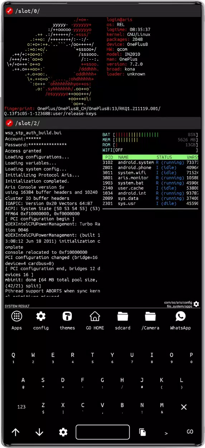Open keyboard settings gear in bottom row
Screen dimensions: 205x448
(63, 432)
